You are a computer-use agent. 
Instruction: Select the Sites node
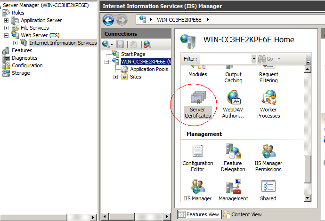click(135, 77)
